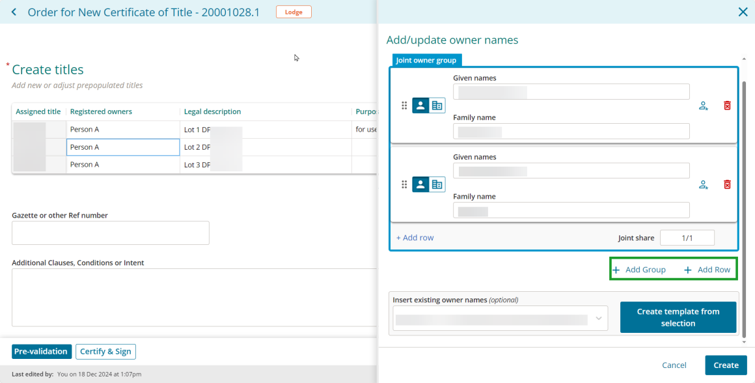
Task: Grab the first owner row drag handle
Action: pyautogui.click(x=404, y=106)
